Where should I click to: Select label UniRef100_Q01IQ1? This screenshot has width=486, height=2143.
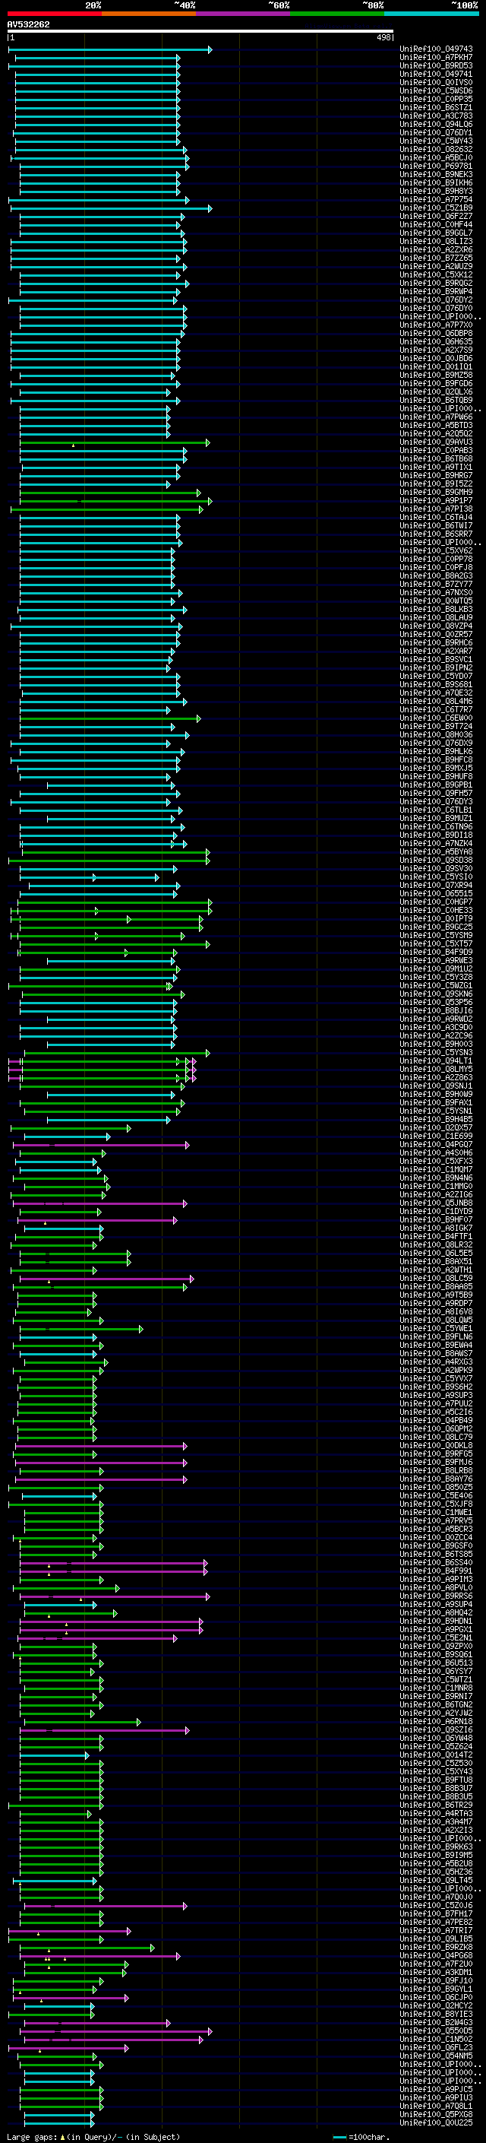click(436, 367)
